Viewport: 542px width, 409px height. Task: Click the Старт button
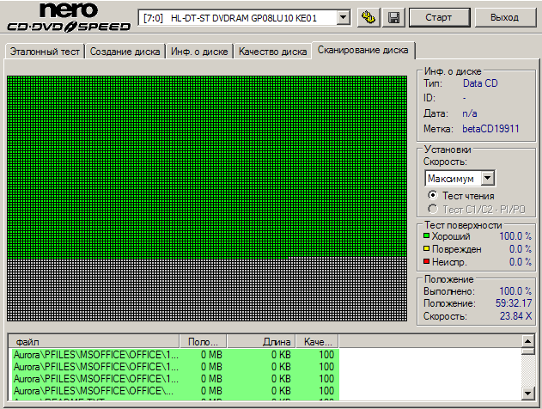click(439, 17)
